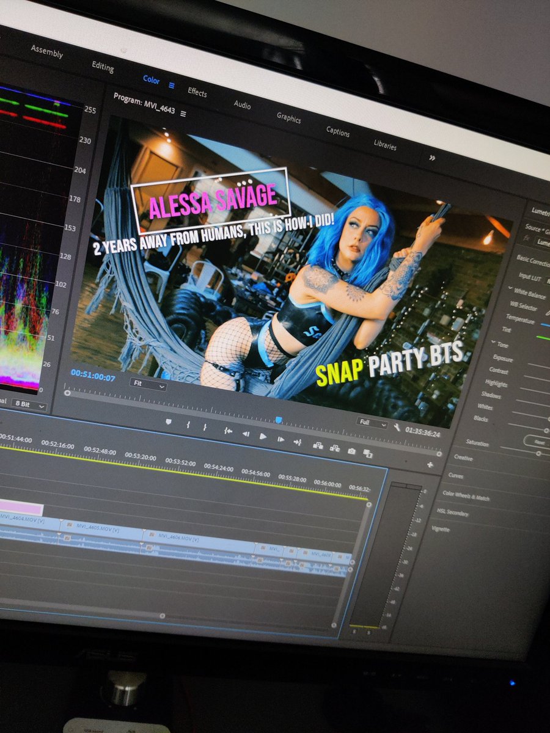This screenshot has width=550, height=733.
Task: Open the Color workspace menu icon
Action: point(172,86)
